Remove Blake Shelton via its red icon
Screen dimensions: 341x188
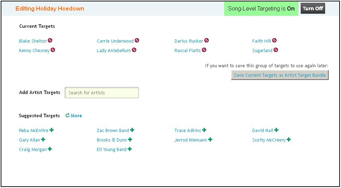coord(50,40)
